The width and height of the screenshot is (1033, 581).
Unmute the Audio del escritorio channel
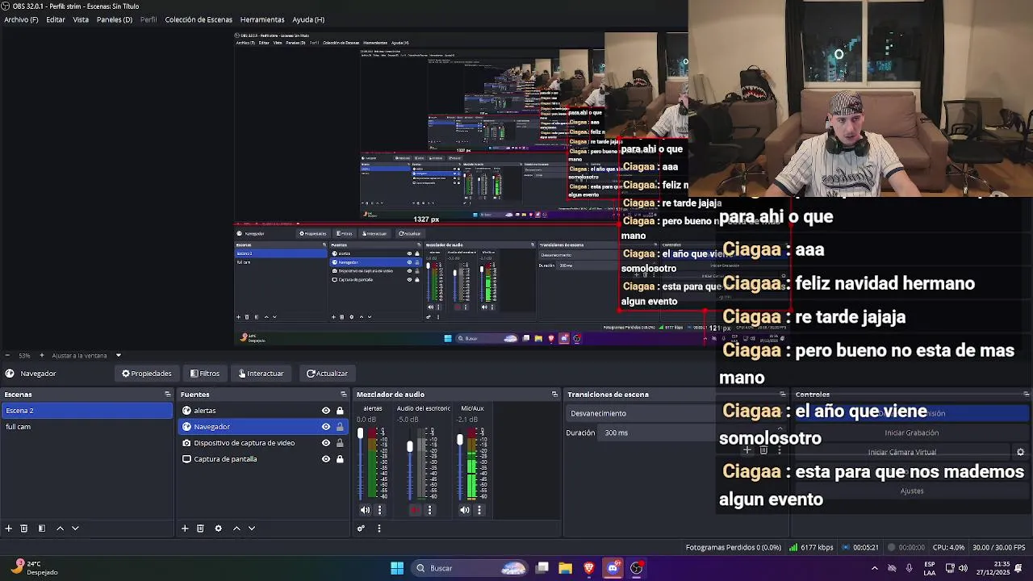415,510
